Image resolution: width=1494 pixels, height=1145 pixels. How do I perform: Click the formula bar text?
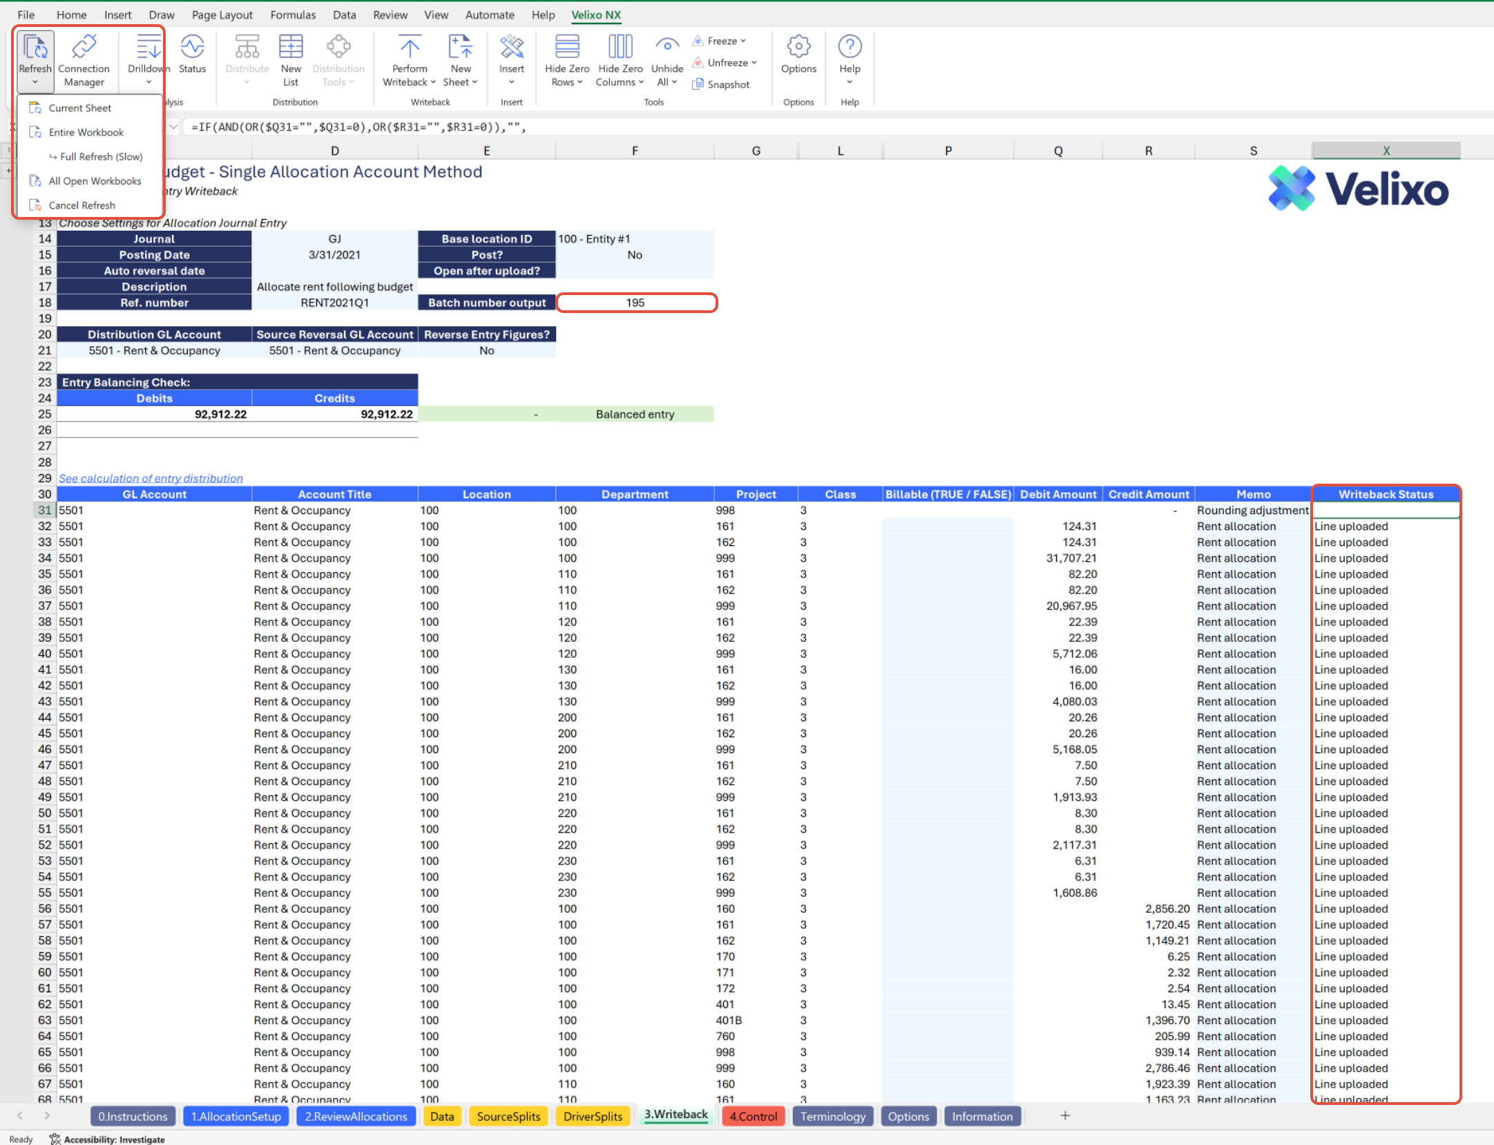click(x=359, y=127)
